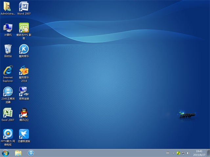Open the Word 2007 desktop shortcut
The width and height of the screenshot is (210, 157).
coord(24,7)
